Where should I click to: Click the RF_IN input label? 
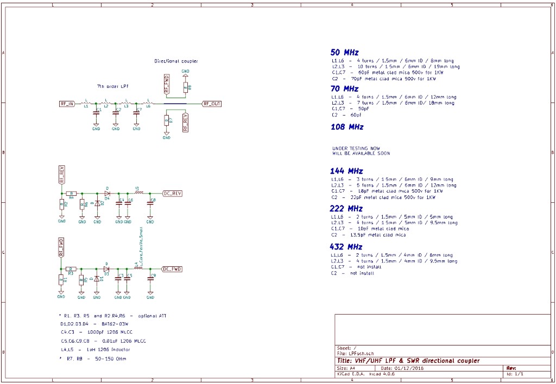pyautogui.click(x=67, y=104)
